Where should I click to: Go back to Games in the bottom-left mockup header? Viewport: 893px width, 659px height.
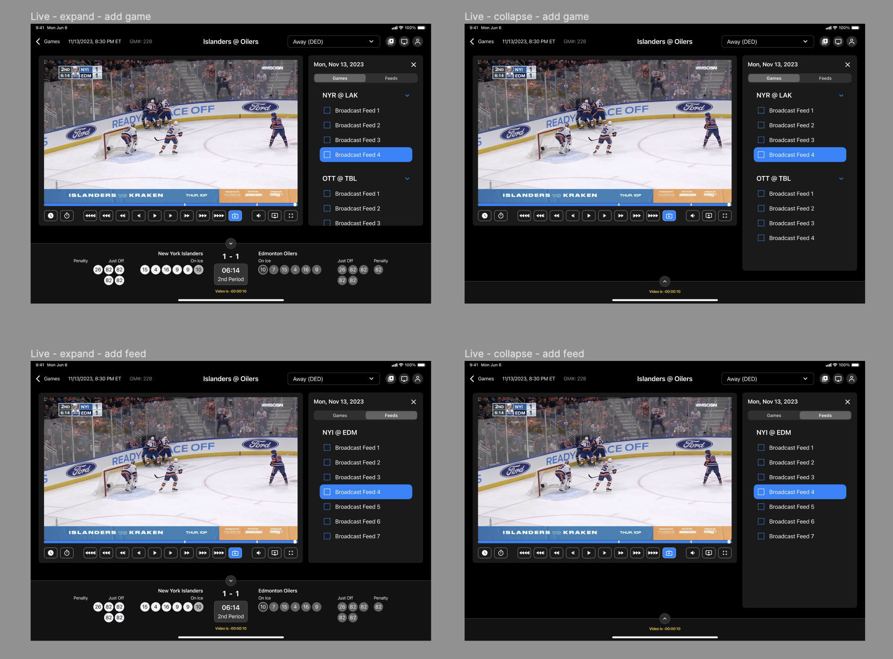tap(48, 379)
